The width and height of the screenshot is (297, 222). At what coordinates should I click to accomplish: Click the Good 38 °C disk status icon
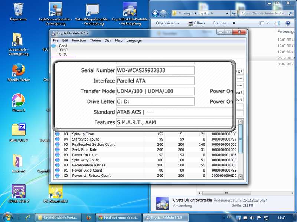point(53,46)
